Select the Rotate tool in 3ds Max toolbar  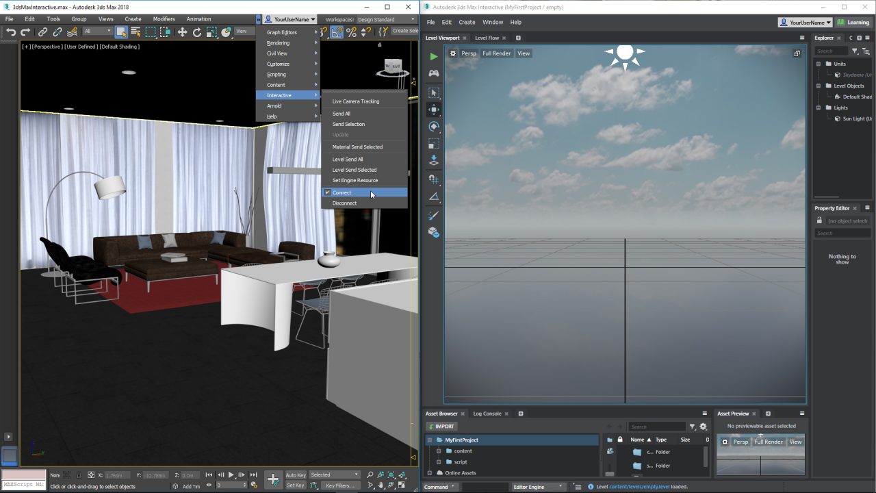pos(197,31)
